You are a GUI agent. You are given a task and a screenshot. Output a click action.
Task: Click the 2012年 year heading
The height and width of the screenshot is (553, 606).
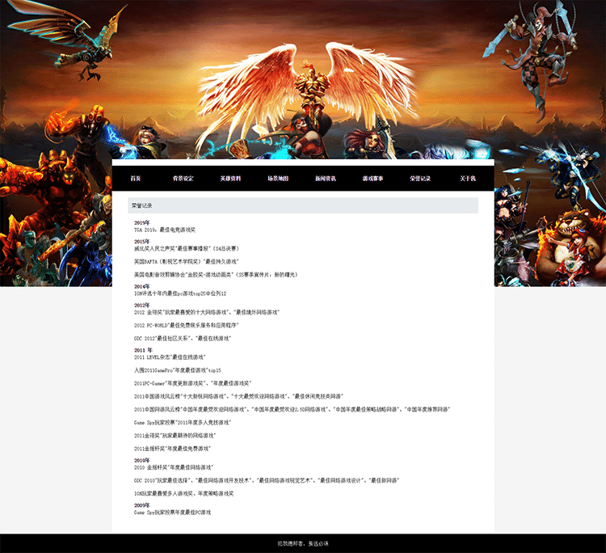tap(142, 305)
